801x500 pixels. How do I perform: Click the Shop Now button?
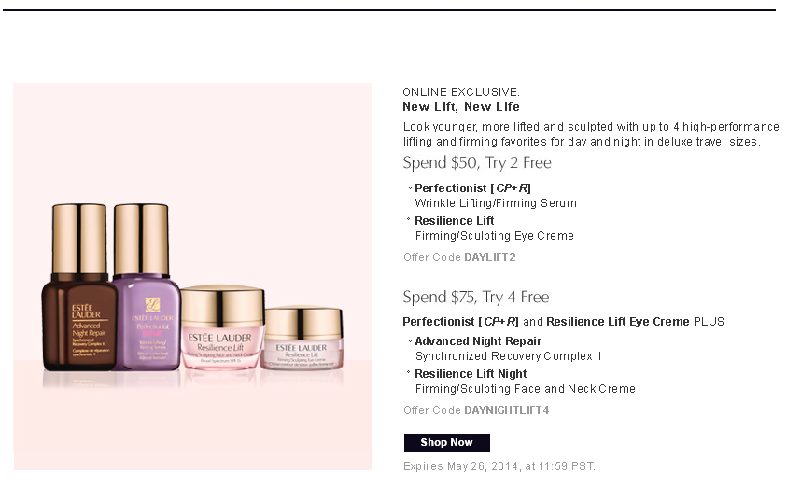[446, 443]
